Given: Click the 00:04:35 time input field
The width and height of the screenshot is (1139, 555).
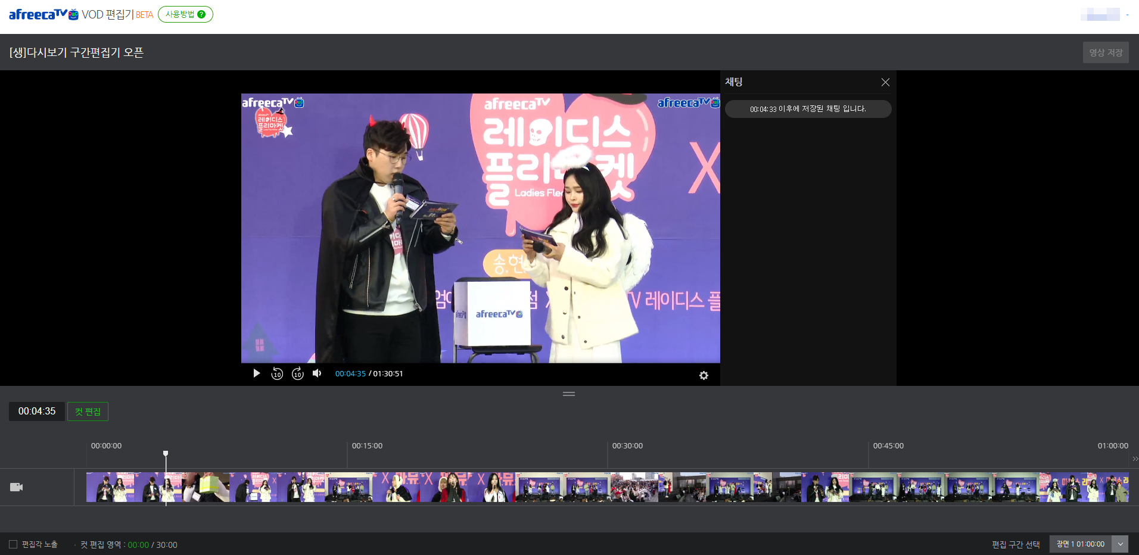Looking at the screenshot, I should [37, 411].
